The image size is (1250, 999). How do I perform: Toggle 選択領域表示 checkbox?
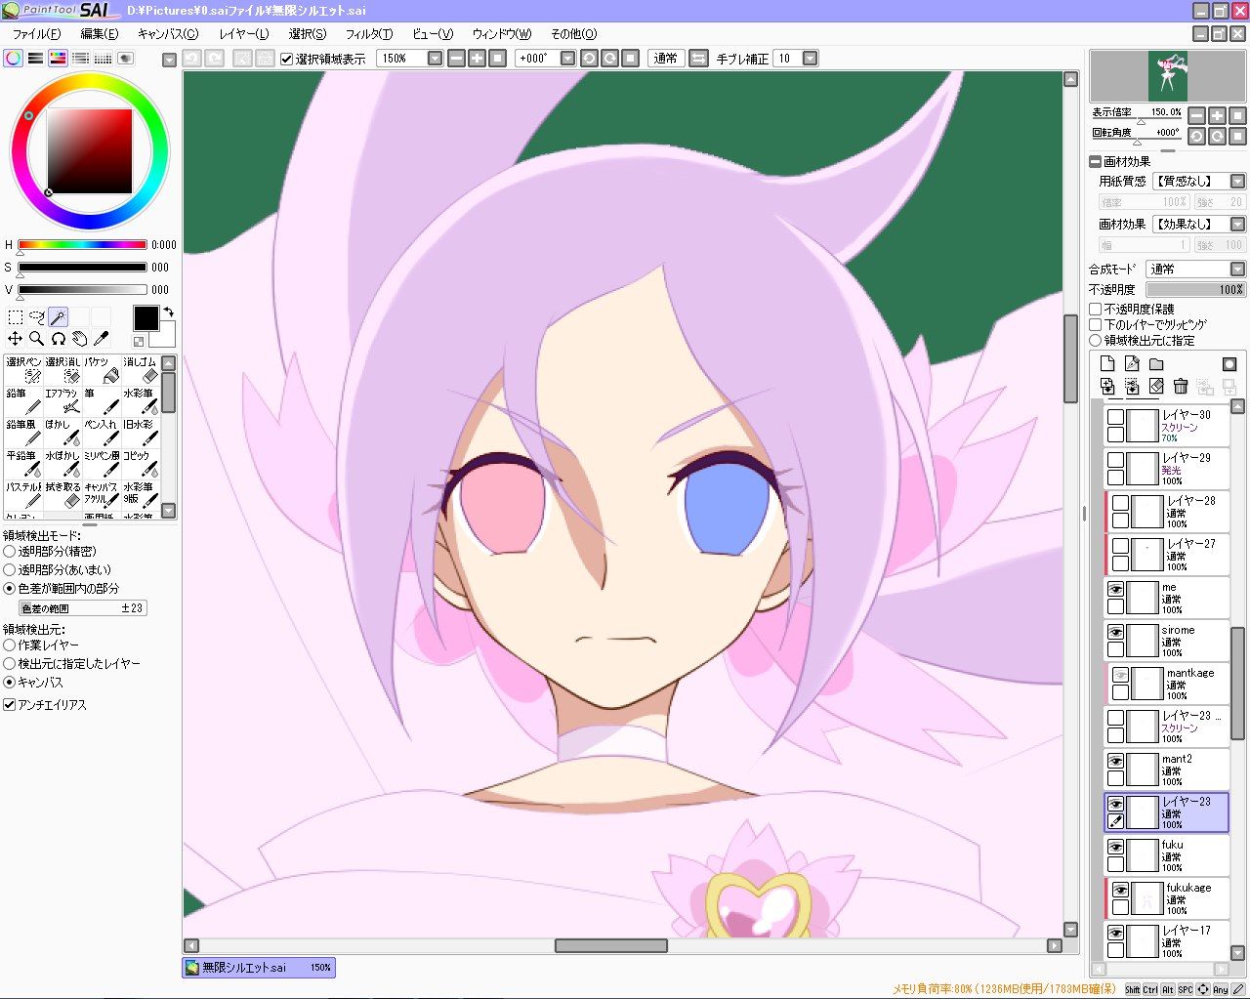click(x=286, y=60)
